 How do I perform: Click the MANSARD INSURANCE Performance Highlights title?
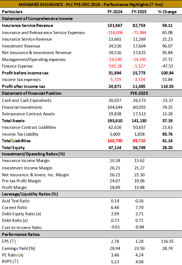pyautogui.click(x=91, y=5)
